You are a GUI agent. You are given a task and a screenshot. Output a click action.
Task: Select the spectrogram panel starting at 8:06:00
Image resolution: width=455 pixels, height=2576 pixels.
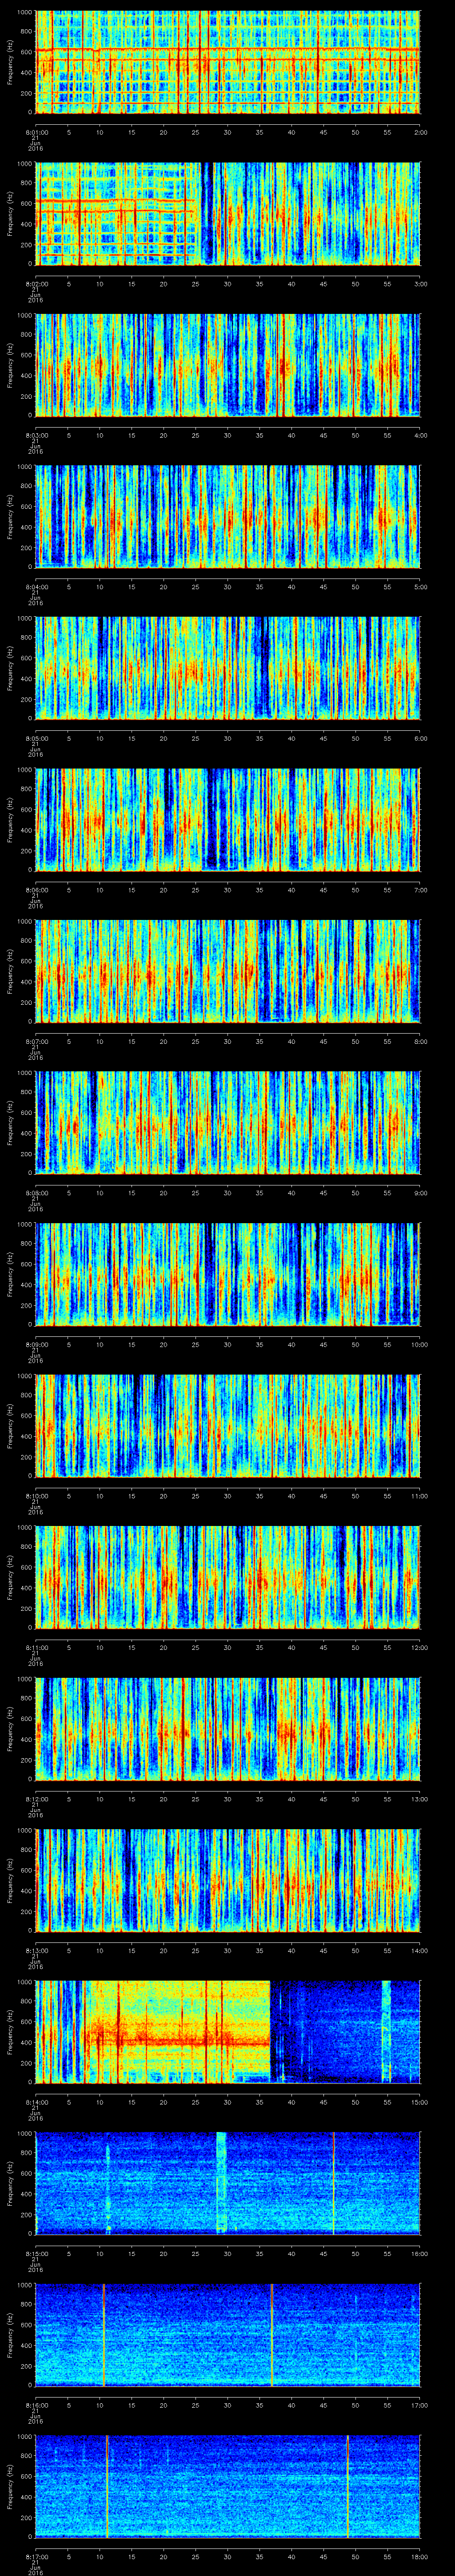pyautogui.click(x=228, y=819)
